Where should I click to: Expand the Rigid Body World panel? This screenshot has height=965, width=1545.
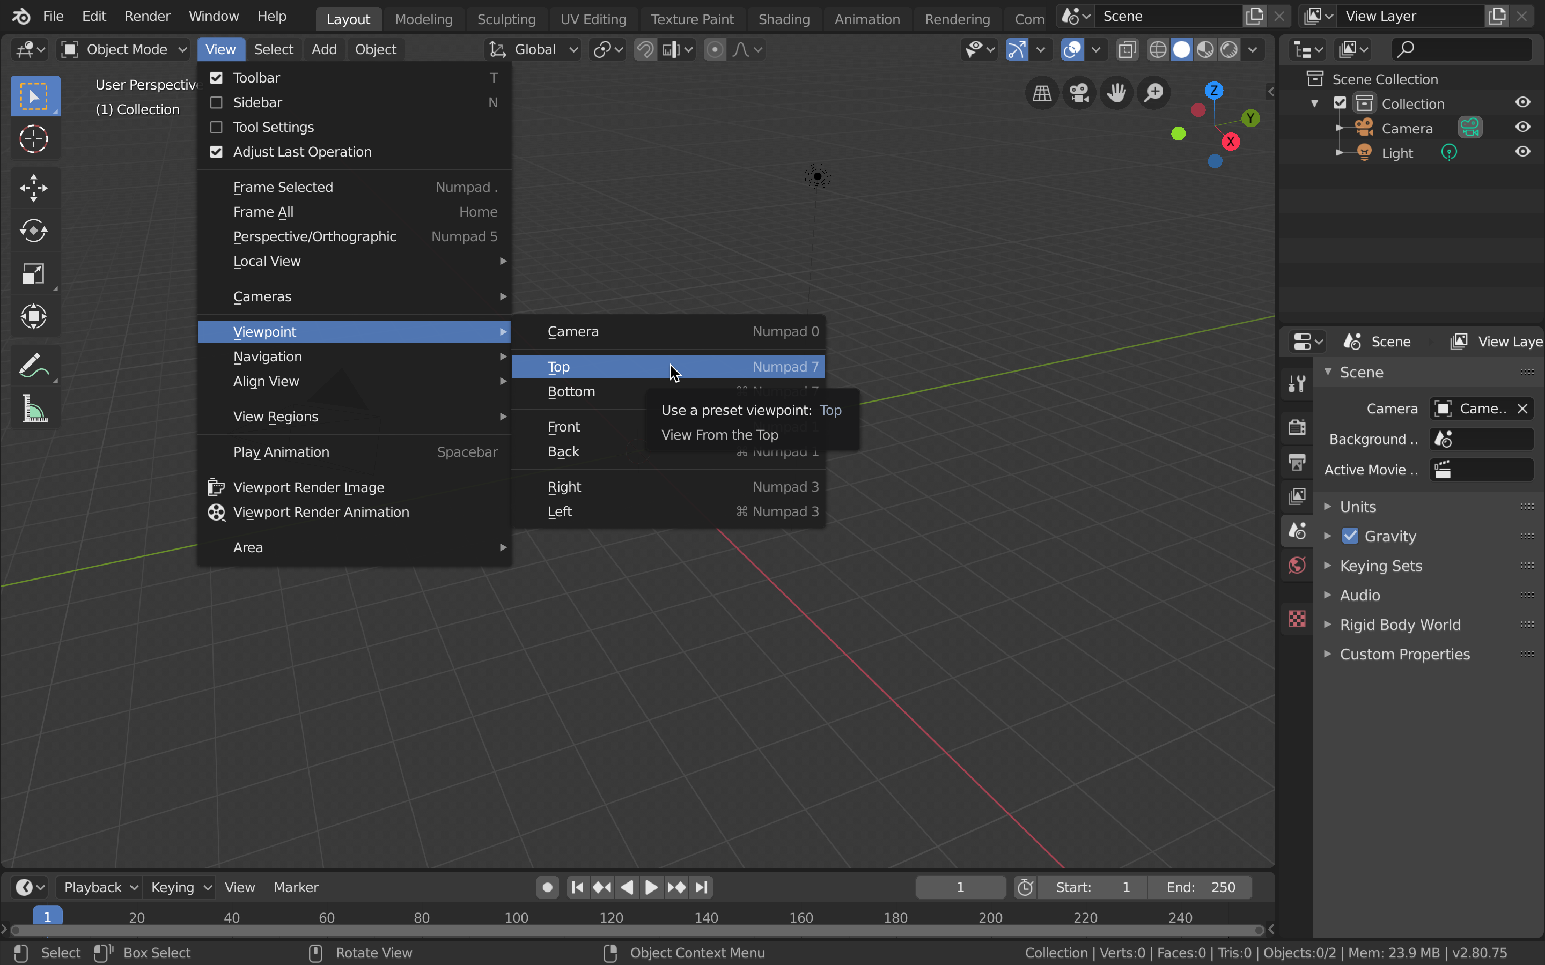point(1400,625)
